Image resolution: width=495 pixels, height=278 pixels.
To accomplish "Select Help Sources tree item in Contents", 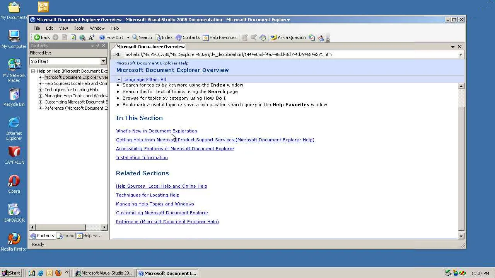I will click(76, 83).
